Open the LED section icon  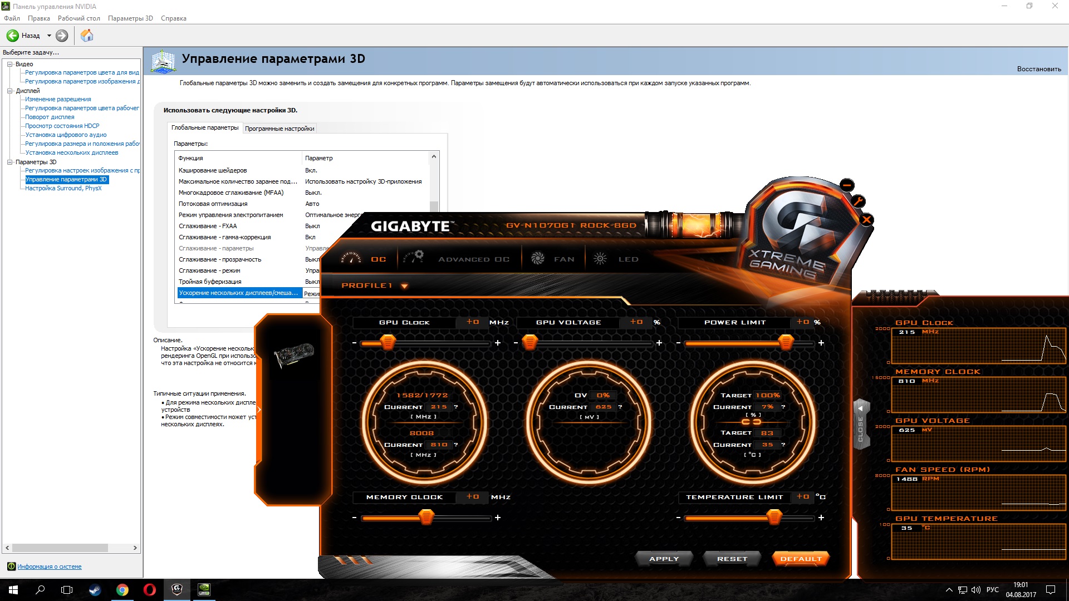(x=600, y=259)
